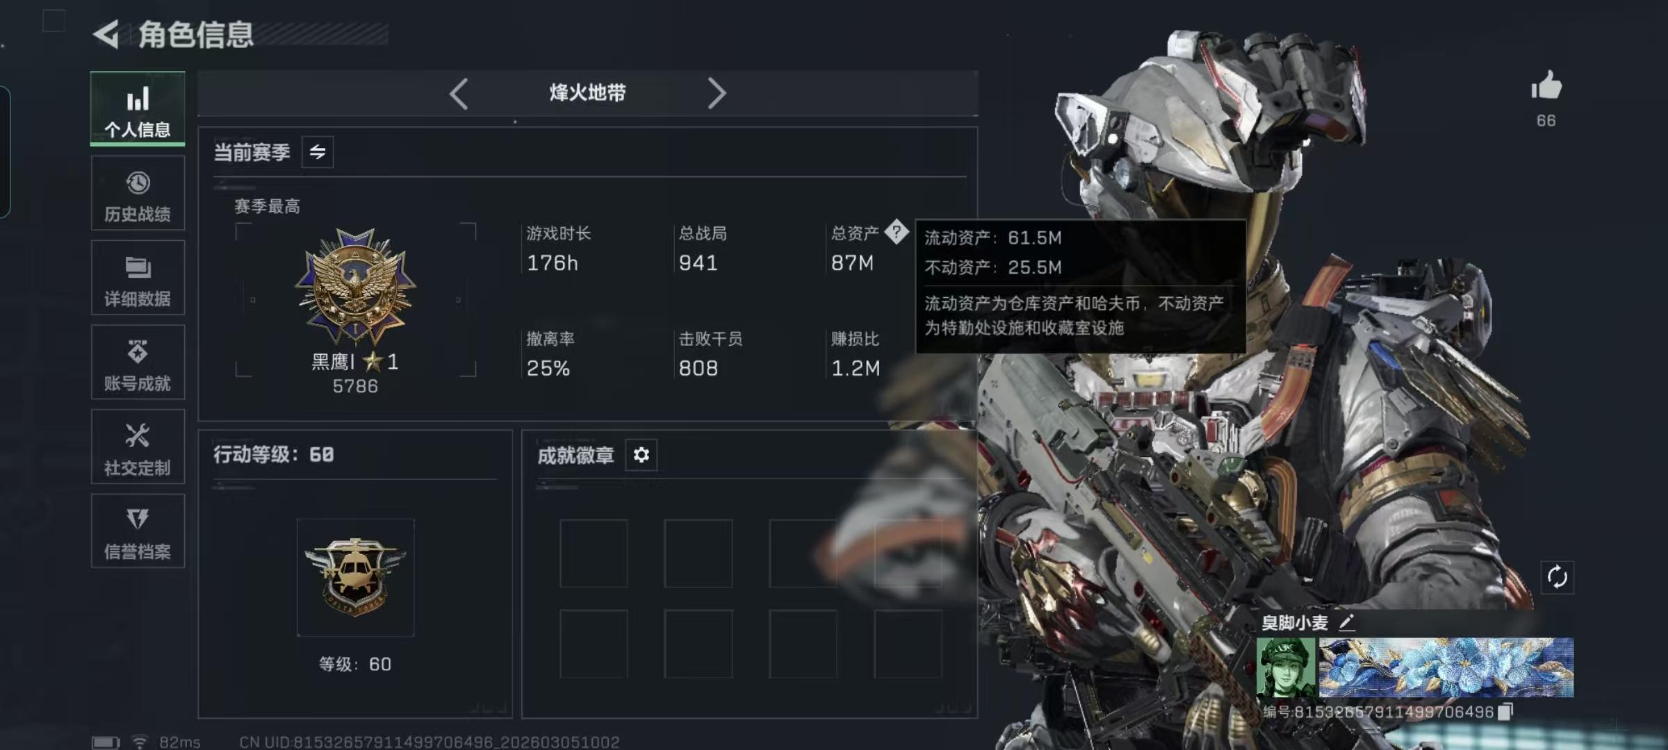Open 账号成就 achievements section
Image resolution: width=1668 pixels, height=750 pixels.
[138, 362]
